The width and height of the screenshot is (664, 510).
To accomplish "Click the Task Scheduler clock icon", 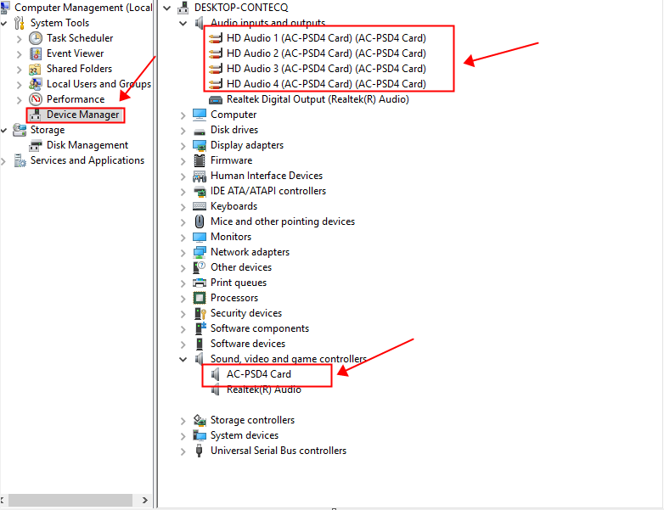I will (x=36, y=38).
